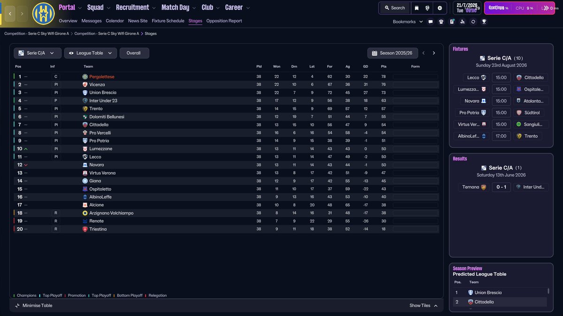Expand the Match Day menu chevron
This screenshot has height=316, width=563.
[195, 8]
